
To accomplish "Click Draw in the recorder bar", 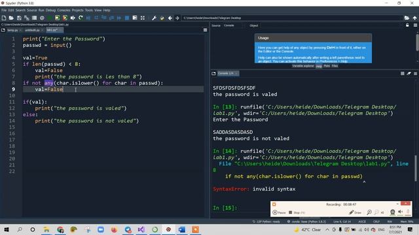I will 355,212.
